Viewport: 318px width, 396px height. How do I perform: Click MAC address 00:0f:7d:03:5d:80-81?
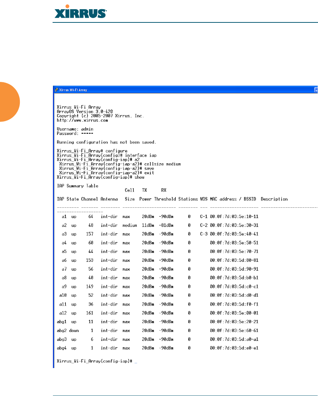234,260
